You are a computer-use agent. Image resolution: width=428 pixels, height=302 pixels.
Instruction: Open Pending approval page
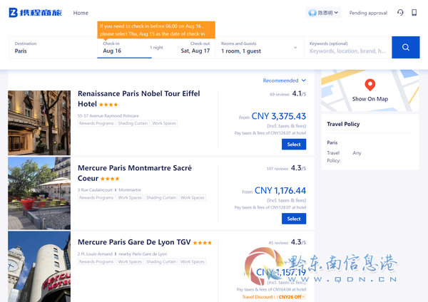click(x=368, y=13)
